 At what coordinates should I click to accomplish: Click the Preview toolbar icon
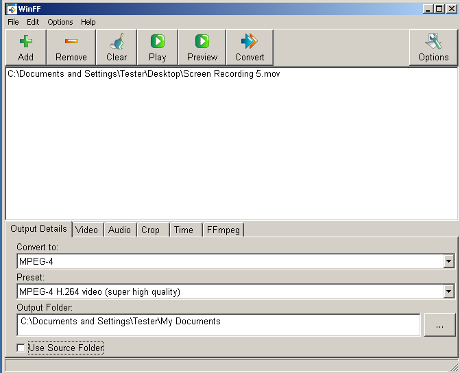coord(202,41)
